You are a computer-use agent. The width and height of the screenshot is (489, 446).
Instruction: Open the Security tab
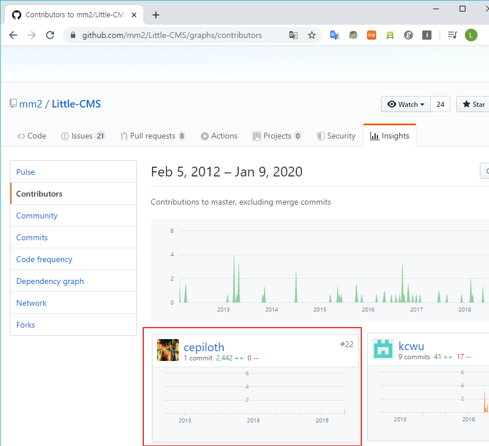tap(336, 136)
